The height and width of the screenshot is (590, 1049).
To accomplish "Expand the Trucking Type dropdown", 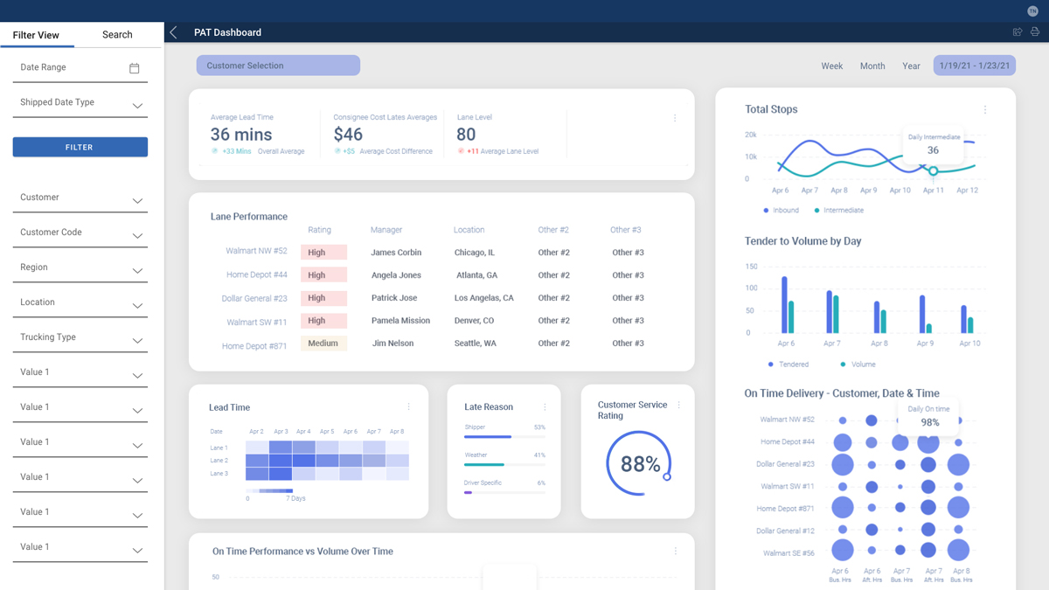I will pos(137,341).
